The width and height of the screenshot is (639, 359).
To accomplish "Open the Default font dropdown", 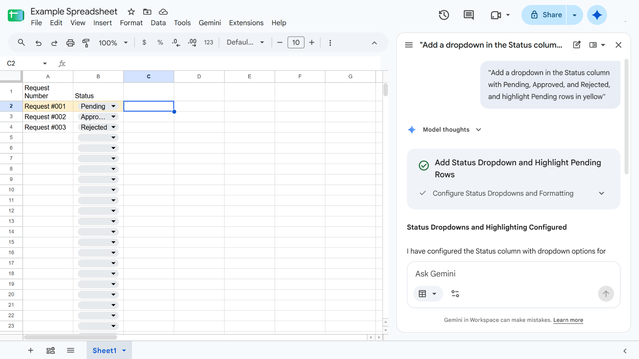I will point(246,42).
